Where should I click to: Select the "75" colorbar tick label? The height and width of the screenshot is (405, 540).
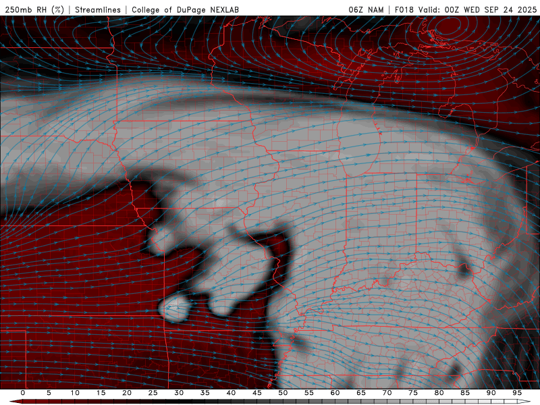tap(413, 393)
